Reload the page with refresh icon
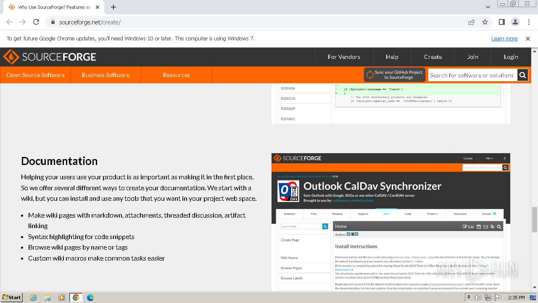 36,22
